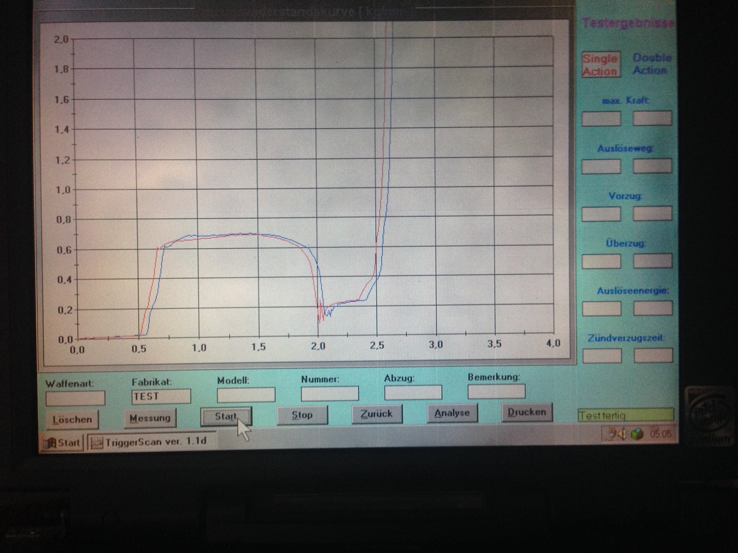
Task: Open Analyse for the curve
Action: point(452,413)
